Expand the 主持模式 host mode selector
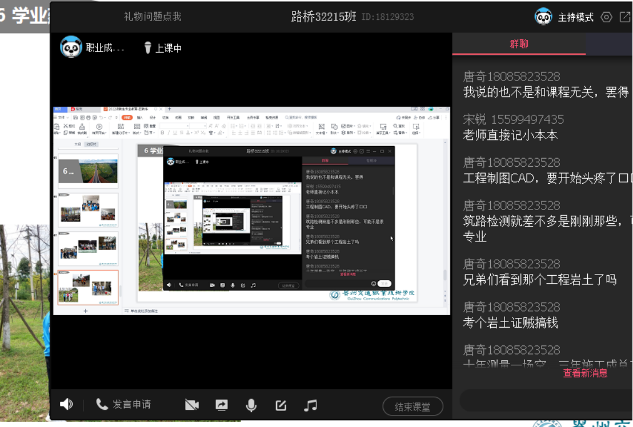The image size is (633, 427). (x=575, y=17)
